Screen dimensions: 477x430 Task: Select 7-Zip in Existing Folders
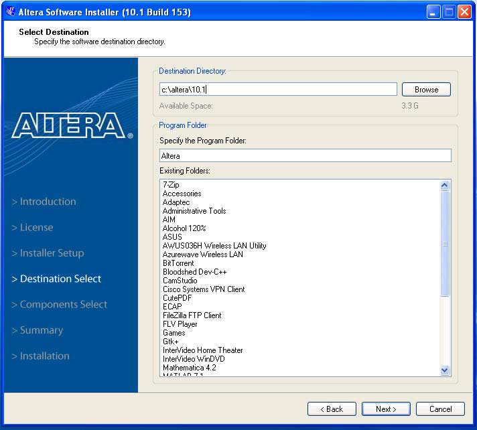[x=171, y=185]
